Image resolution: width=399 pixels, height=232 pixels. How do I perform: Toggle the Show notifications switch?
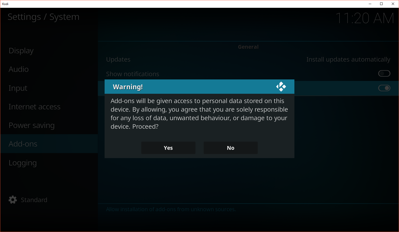(384, 73)
